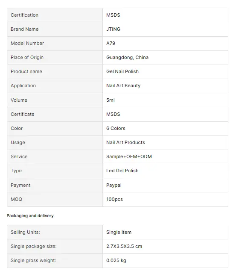This screenshot has width=233, height=274.
Task: Click the Nail Art Products usage value
Action: 125,143
